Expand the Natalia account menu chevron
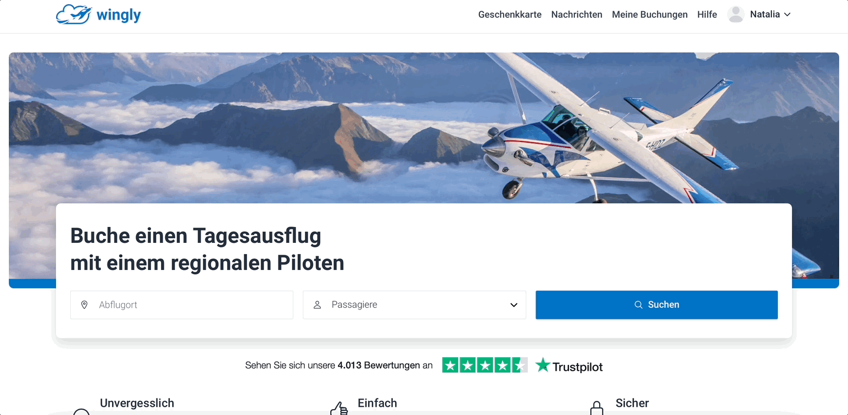Viewport: 848px width, 415px height. click(787, 15)
